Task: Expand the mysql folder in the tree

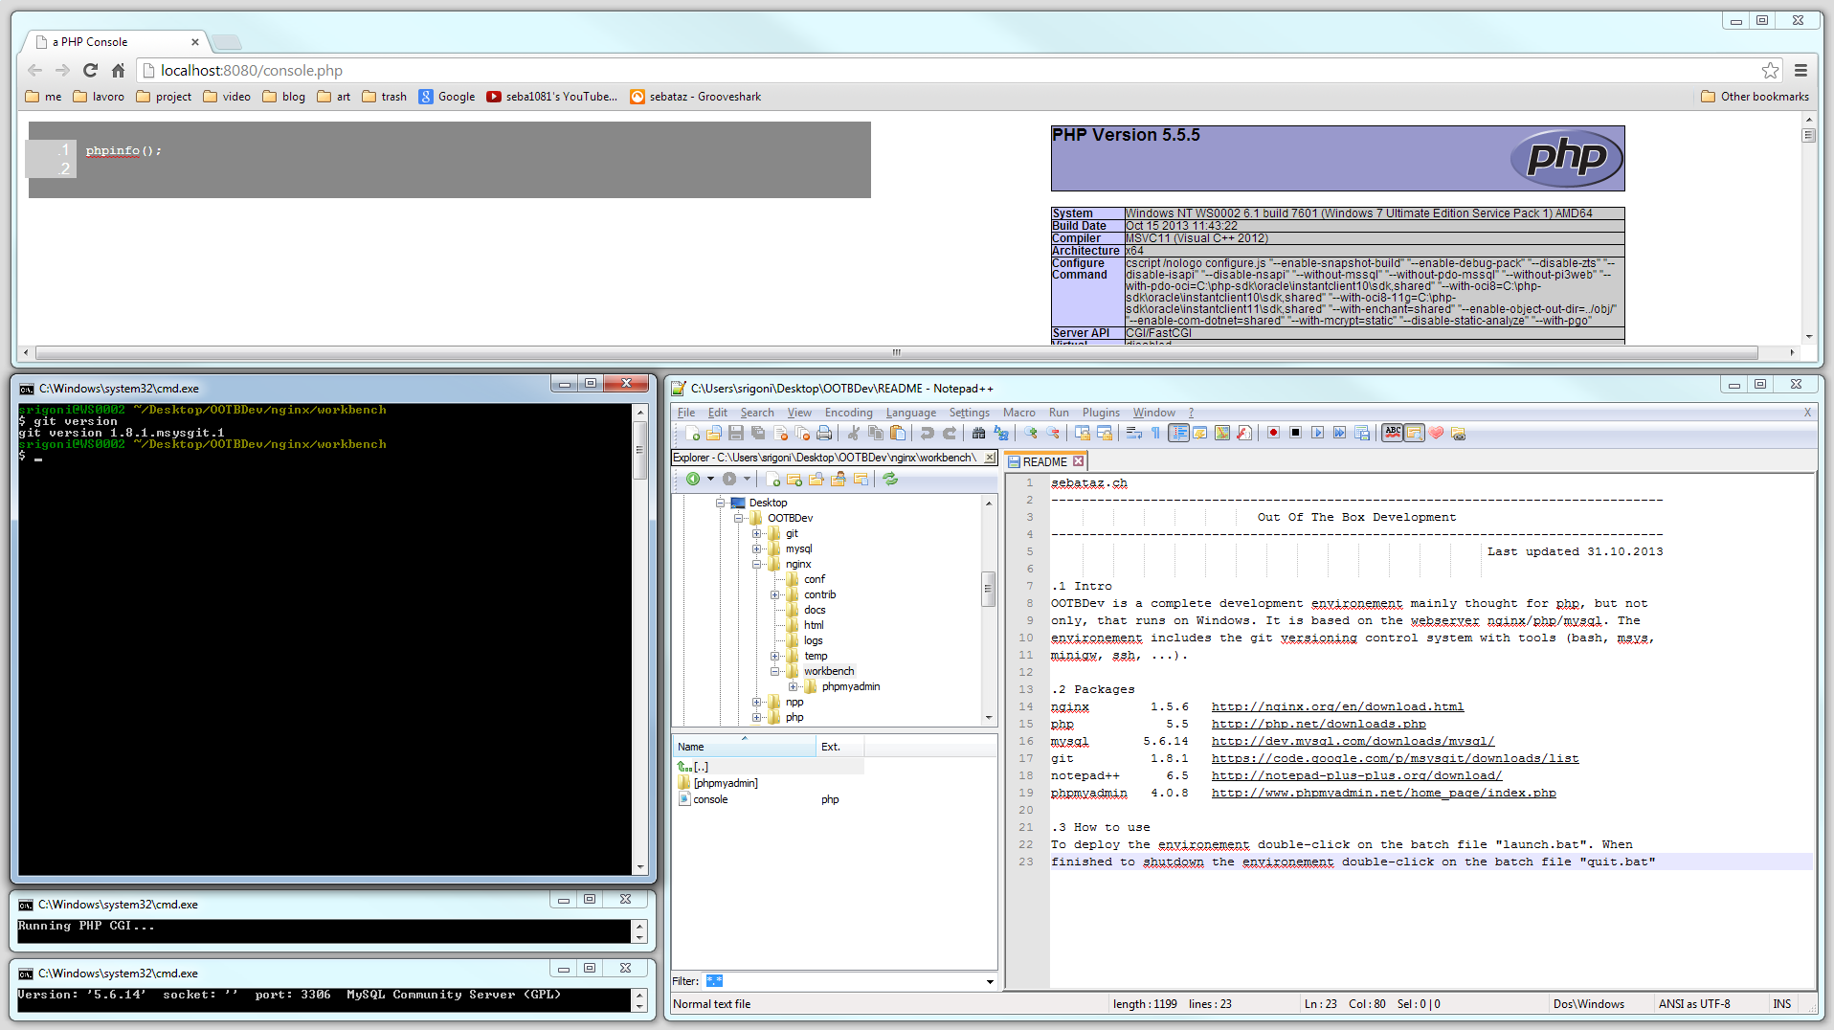Action: (x=756, y=549)
